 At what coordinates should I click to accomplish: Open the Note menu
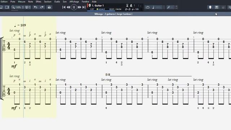pos(30,1)
